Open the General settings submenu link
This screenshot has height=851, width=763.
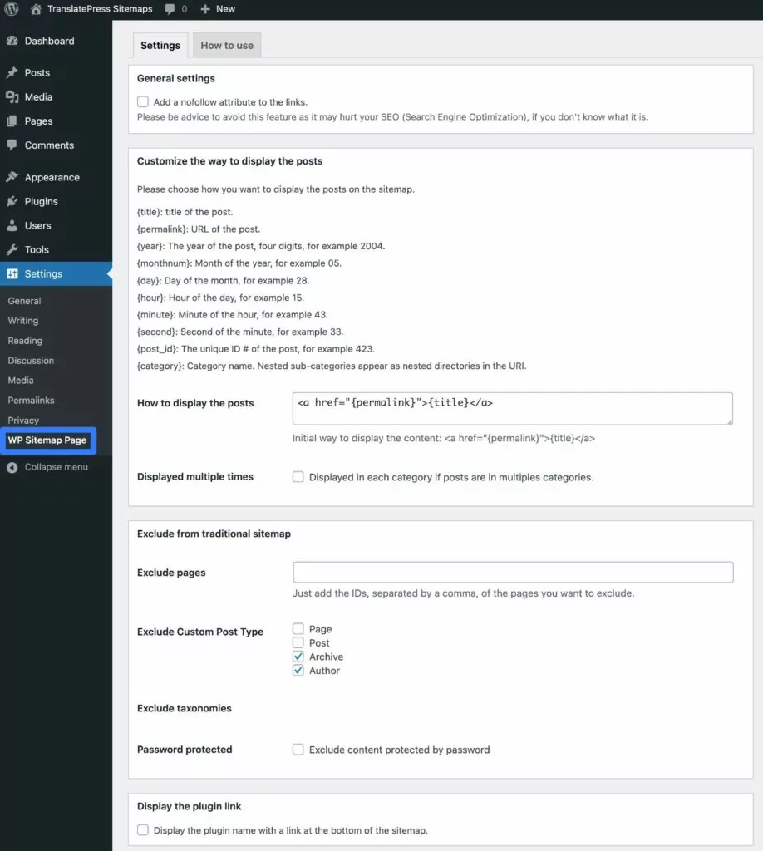(24, 301)
